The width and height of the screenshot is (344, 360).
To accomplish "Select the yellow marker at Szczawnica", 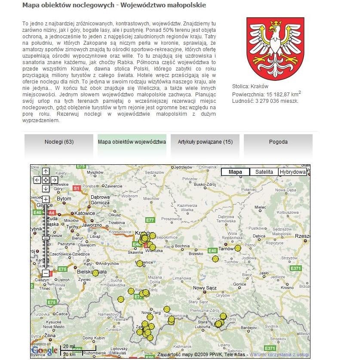I will tap(172, 320).
